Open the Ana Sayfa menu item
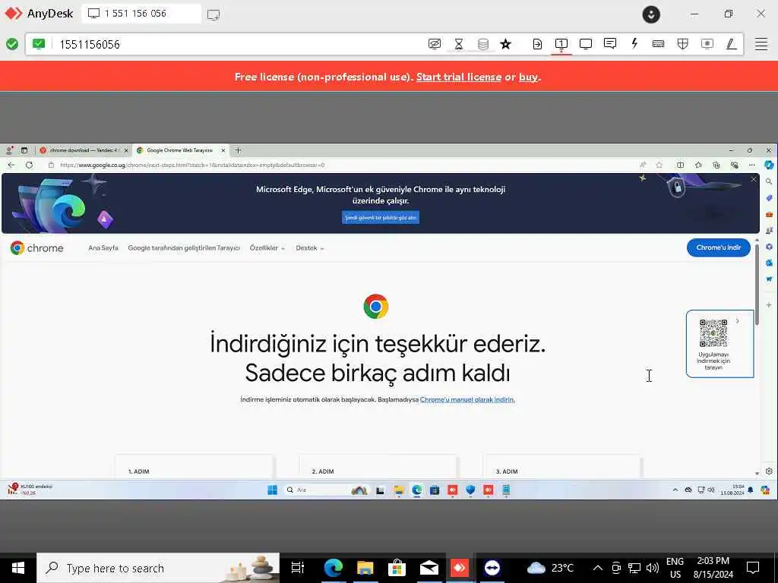The image size is (778, 583). 103,248
